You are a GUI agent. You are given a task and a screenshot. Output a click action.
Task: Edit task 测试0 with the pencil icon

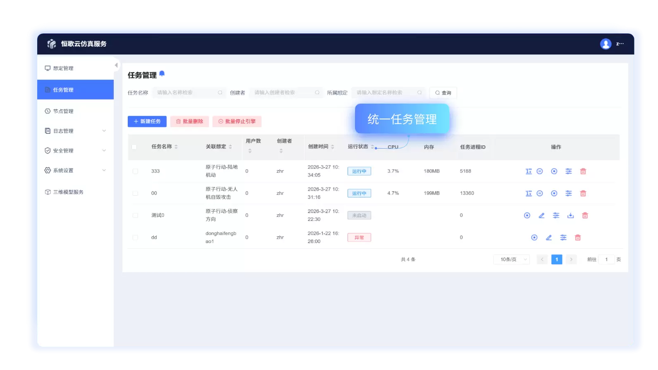541,216
